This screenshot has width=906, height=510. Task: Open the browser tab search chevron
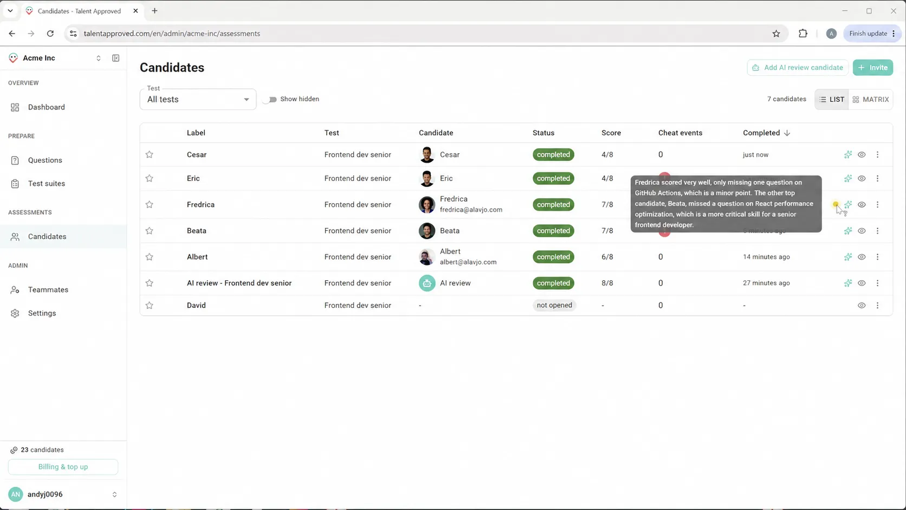[10, 11]
